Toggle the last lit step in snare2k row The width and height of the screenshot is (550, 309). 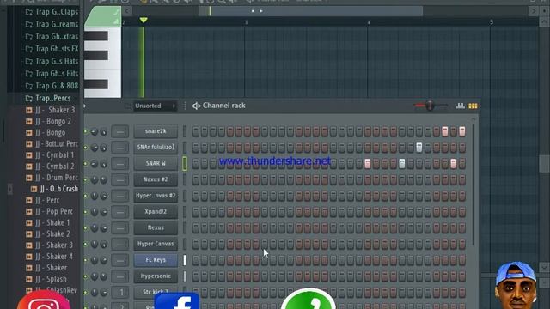point(462,131)
